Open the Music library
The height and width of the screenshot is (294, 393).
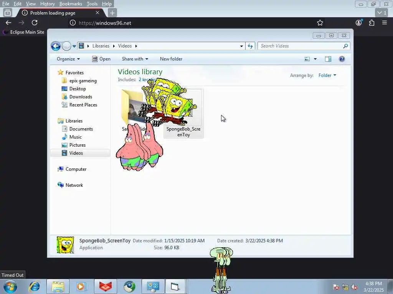(x=76, y=137)
